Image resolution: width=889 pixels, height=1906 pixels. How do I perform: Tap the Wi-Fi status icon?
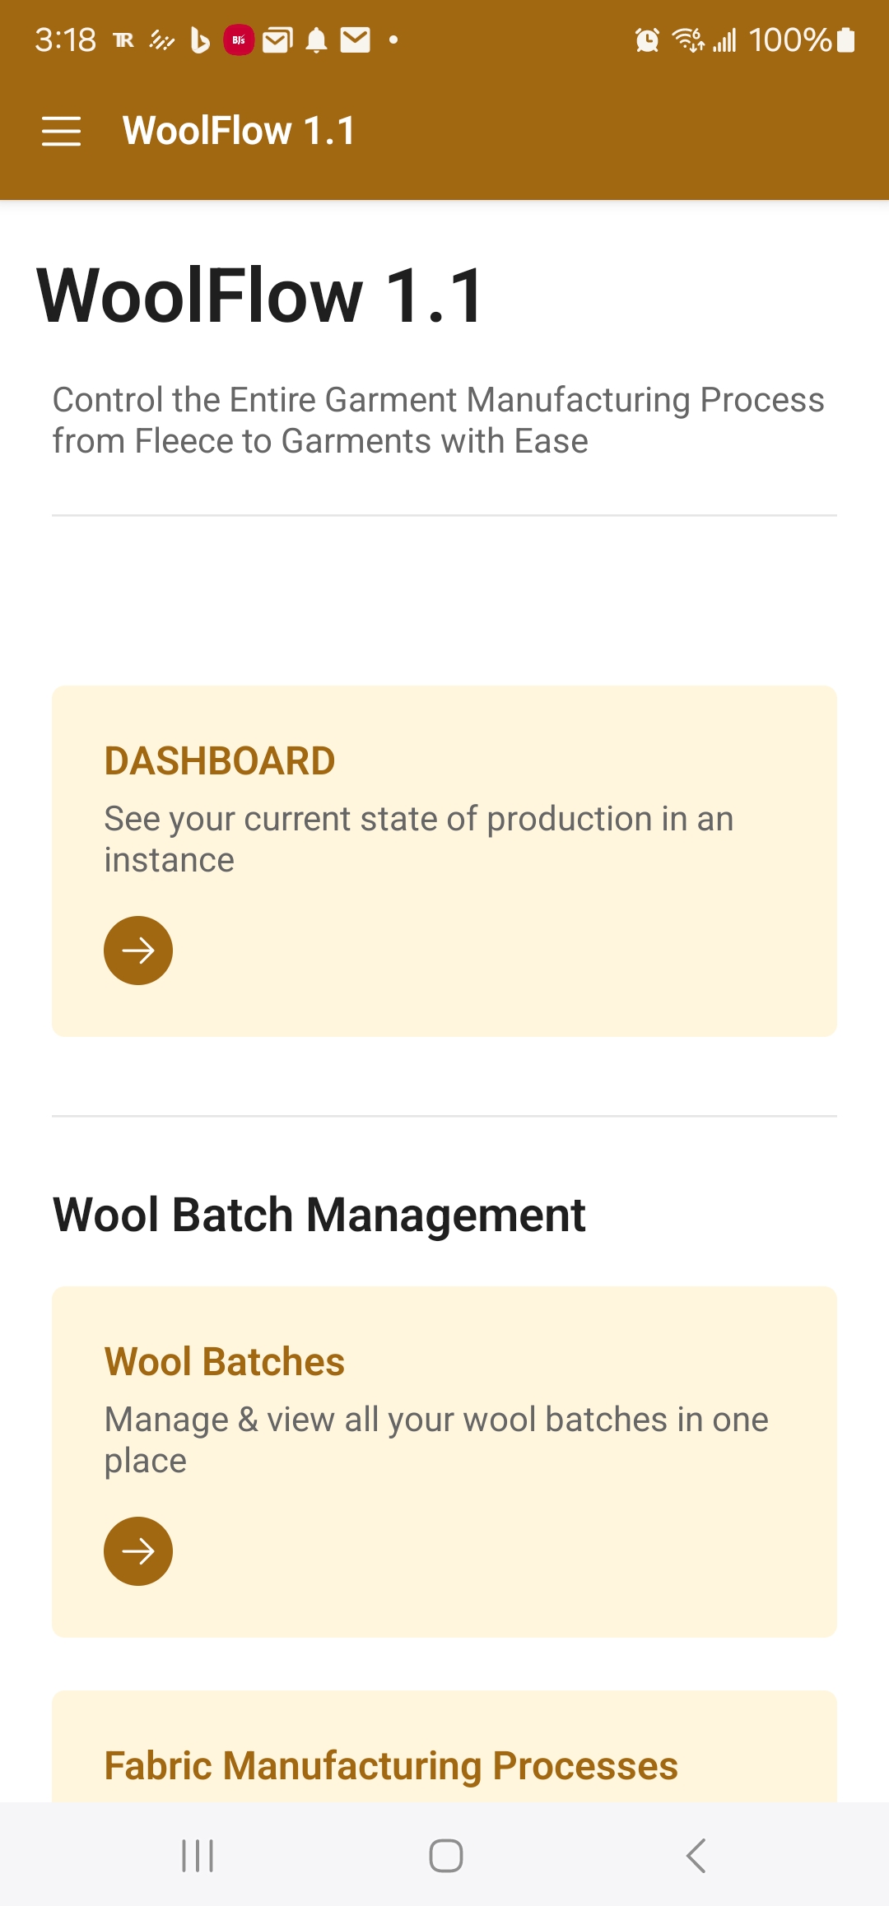[688, 40]
